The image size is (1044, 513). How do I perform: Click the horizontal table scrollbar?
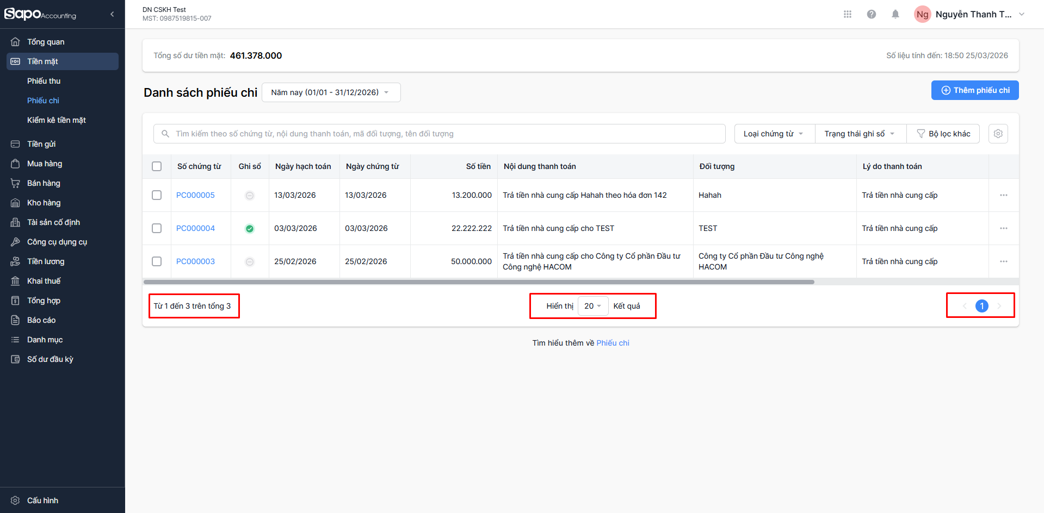479,282
